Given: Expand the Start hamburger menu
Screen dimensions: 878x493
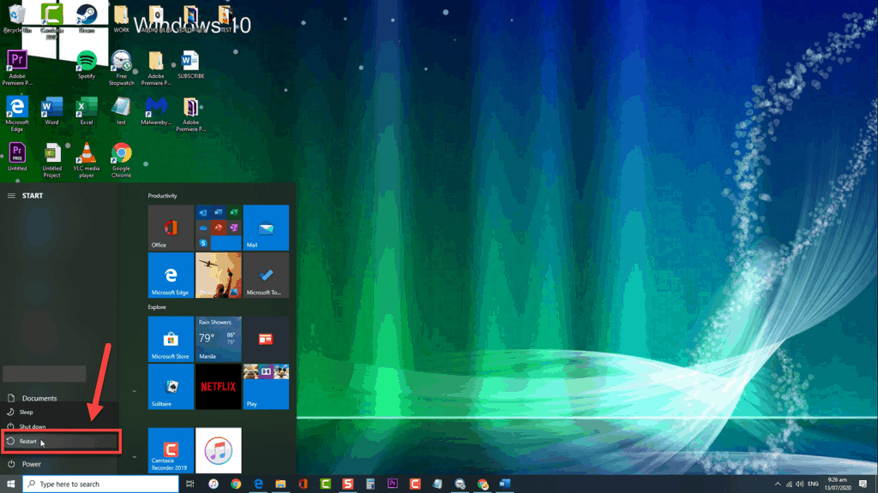Looking at the screenshot, I should pyautogui.click(x=11, y=196).
